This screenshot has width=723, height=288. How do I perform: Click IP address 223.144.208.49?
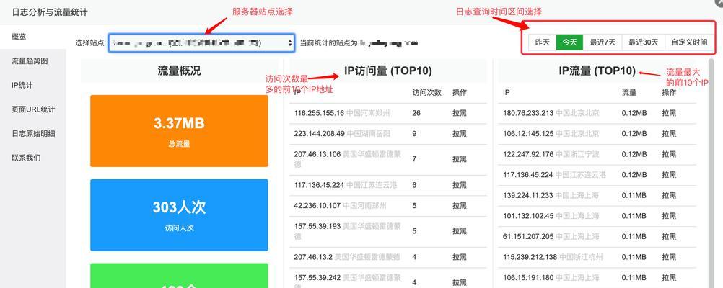319,133
